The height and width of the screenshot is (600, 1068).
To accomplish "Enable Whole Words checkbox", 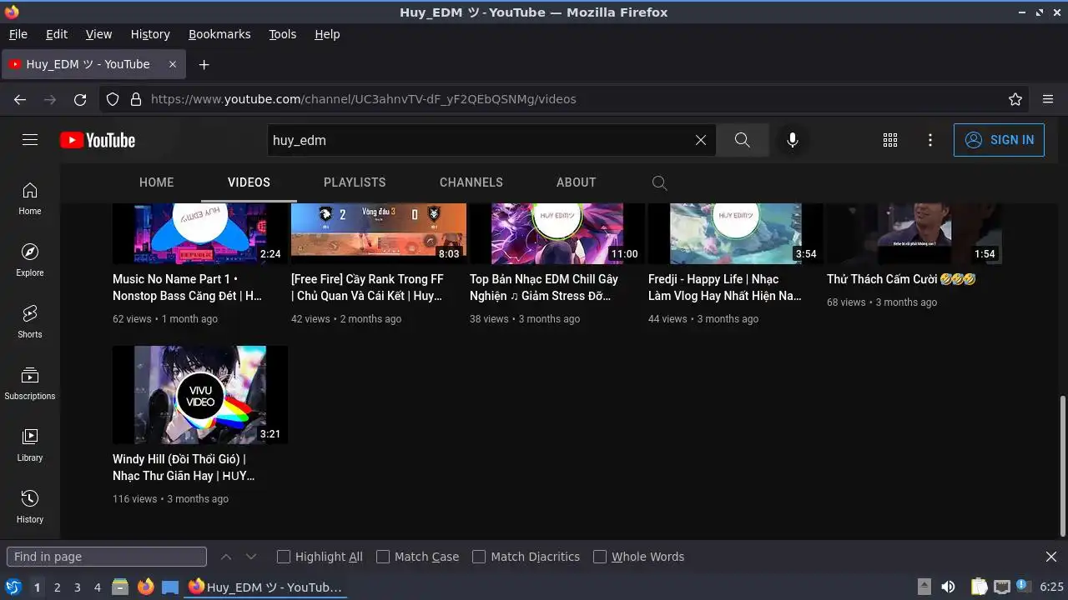I will (x=599, y=557).
